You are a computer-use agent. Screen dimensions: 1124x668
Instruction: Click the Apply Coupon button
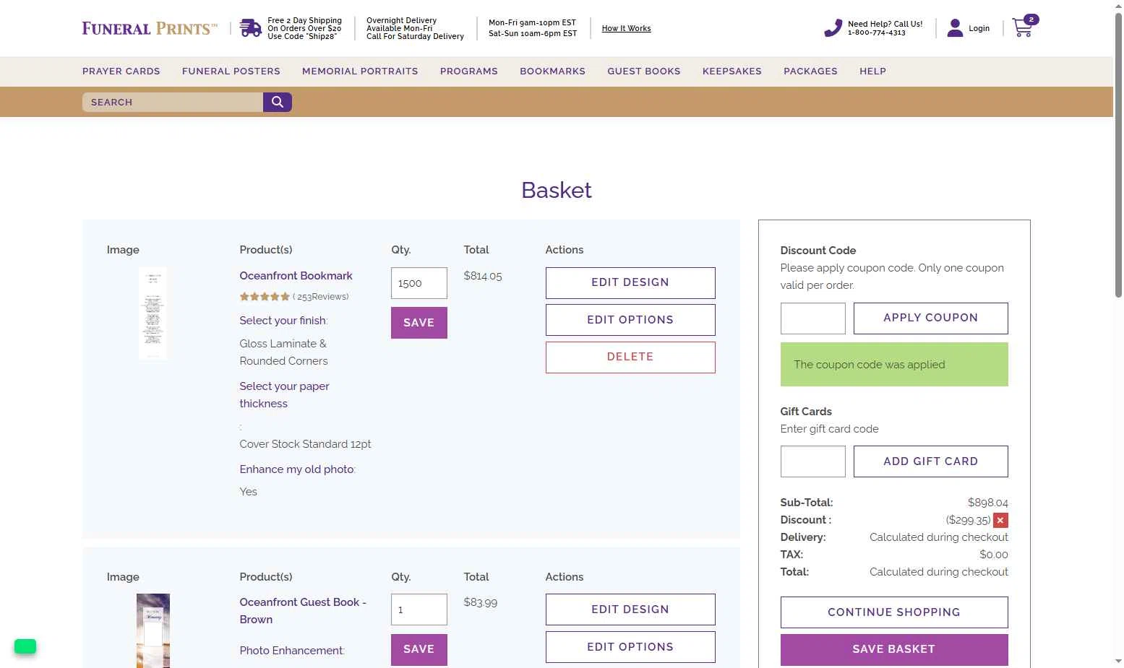(931, 318)
